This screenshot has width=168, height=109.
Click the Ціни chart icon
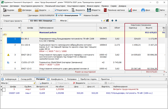pyautogui.click(x=130, y=10)
